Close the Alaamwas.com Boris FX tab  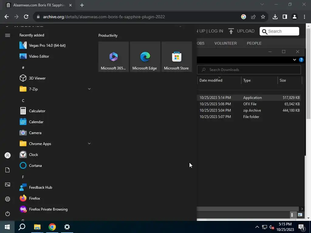coord(70,5)
